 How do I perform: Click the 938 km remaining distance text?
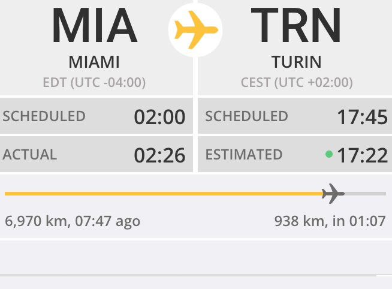click(330, 221)
